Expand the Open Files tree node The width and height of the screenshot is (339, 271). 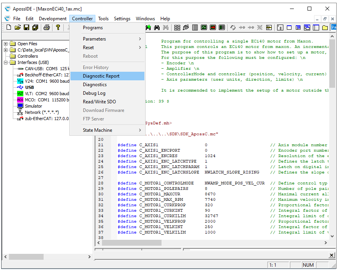[5, 44]
